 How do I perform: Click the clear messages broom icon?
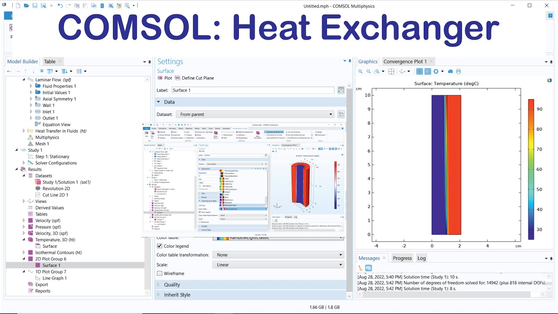pyautogui.click(x=361, y=268)
